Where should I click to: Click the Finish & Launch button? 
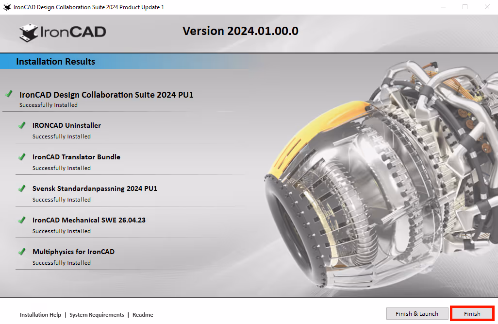416,313
